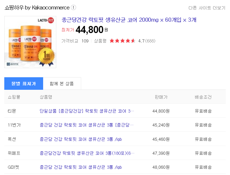Open 다른 사이트 더보기 link
230x175 pixels.
pos(207,8)
